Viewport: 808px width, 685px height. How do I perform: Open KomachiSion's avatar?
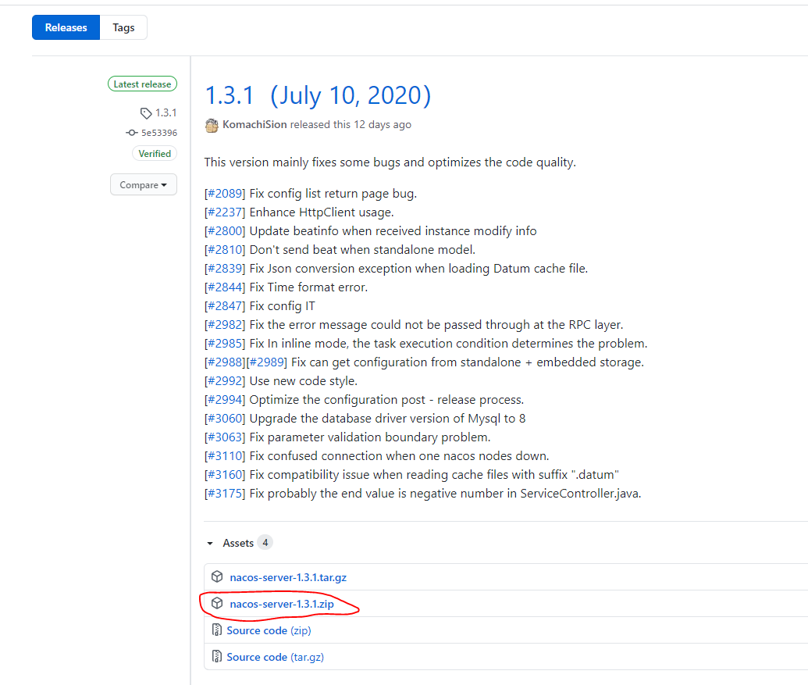pyautogui.click(x=211, y=125)
